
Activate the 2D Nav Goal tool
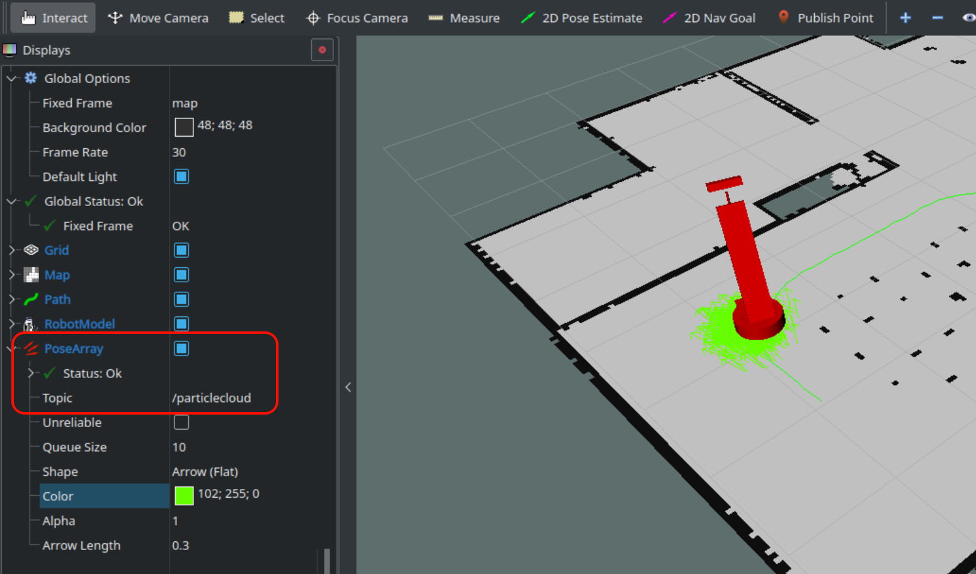click(709, 18)
